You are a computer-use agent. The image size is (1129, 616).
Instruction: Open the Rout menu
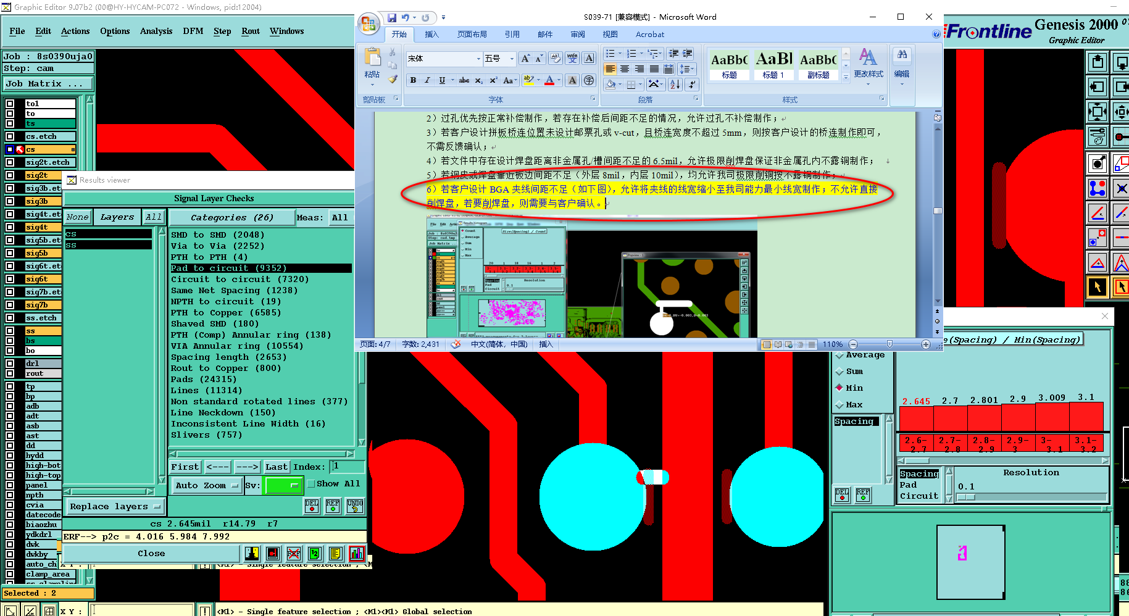tap(251, 31)
